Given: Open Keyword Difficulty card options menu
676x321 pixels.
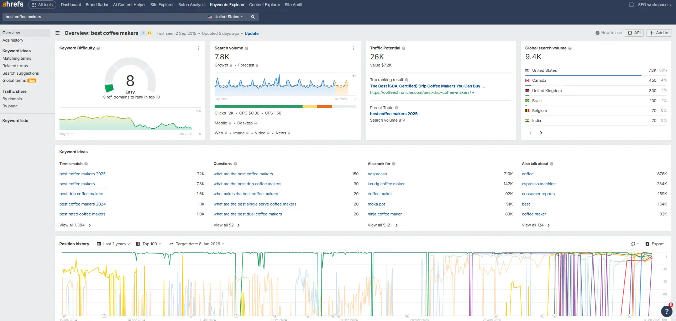Looking at the screenshot, I should point(198,48).
